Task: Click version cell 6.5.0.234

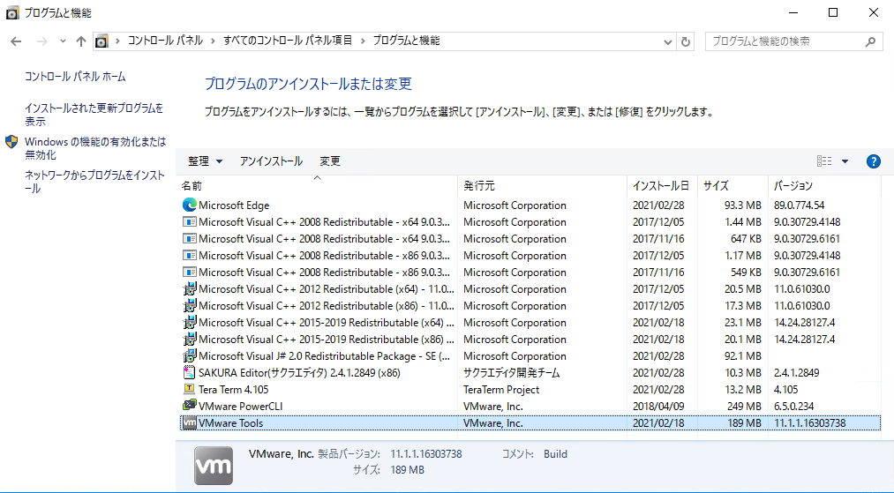Action: click(793, 406)
